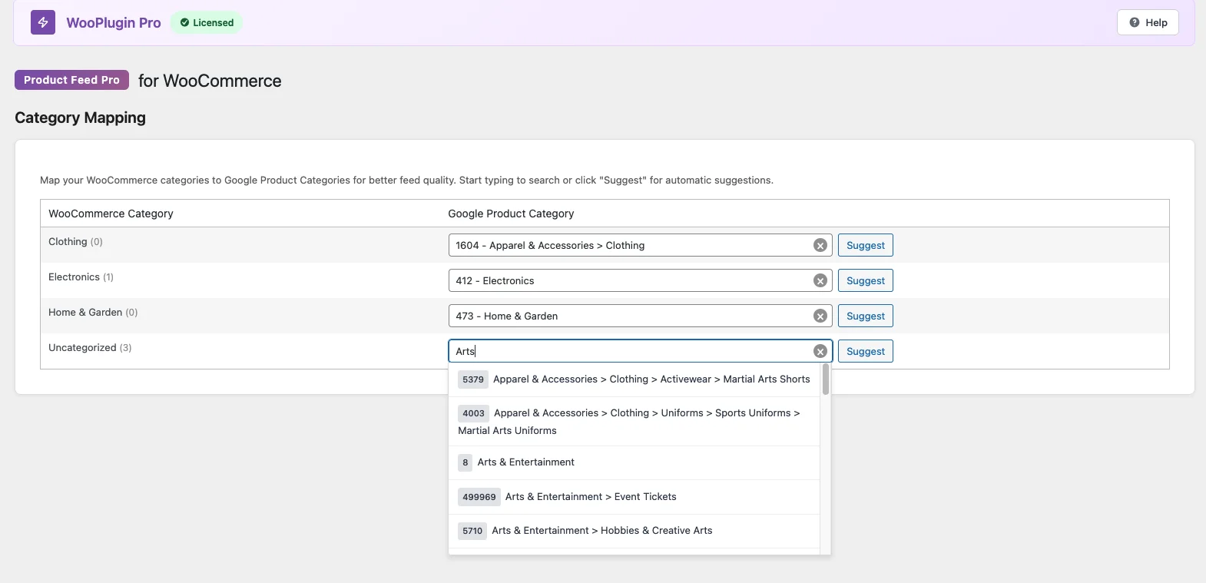Click the Product Feed Pro badge

pyautogui.click(x=71, y=80)
